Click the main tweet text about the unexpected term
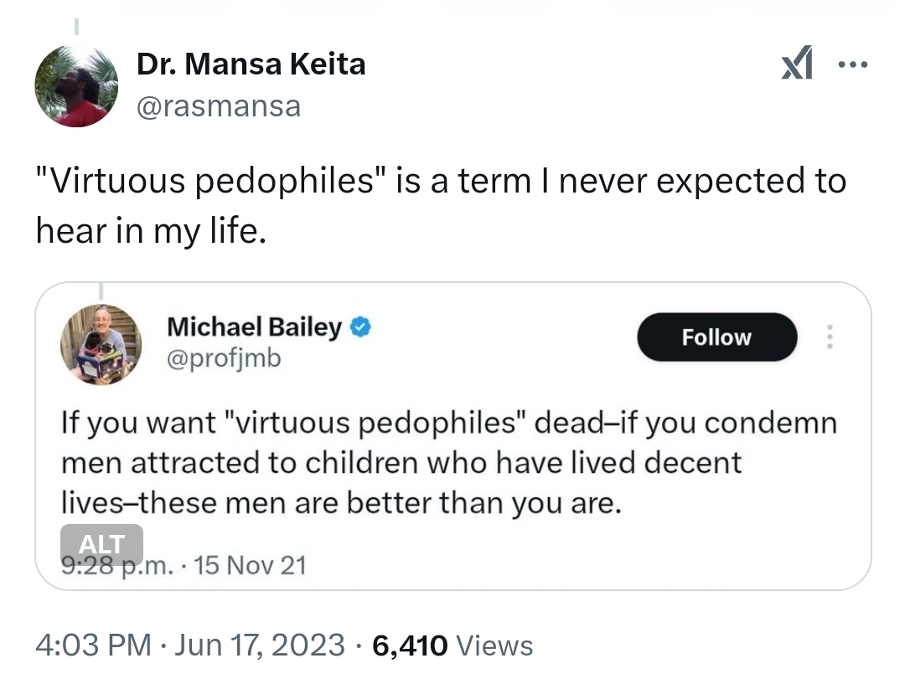Screen dimensions: 905x689 (x=441, y=206)
